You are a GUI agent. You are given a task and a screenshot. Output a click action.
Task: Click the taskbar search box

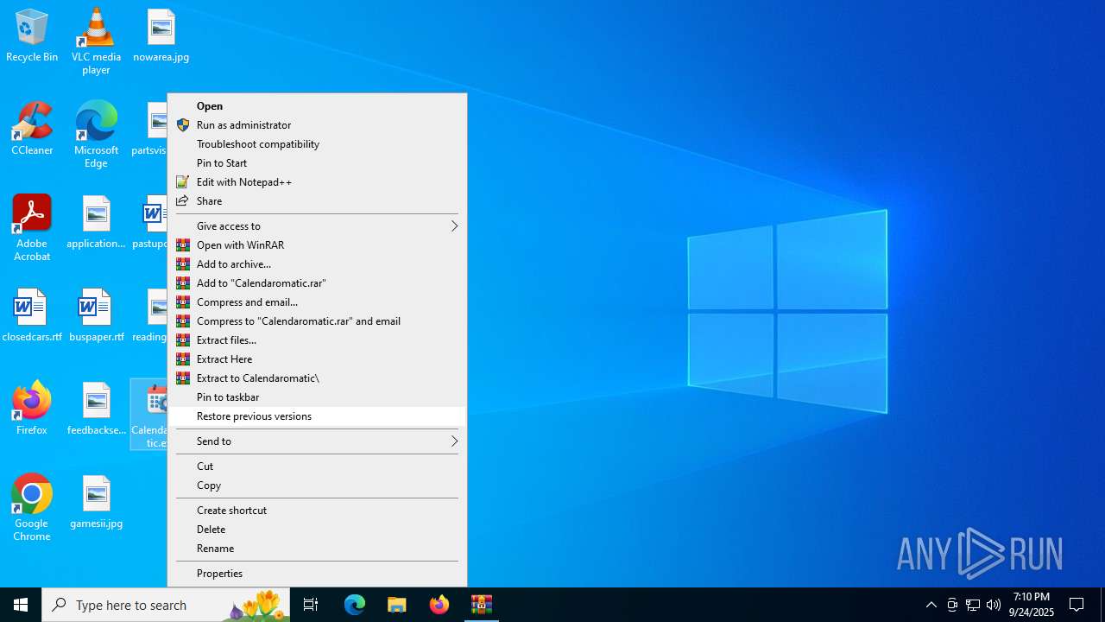pos(166,605)
